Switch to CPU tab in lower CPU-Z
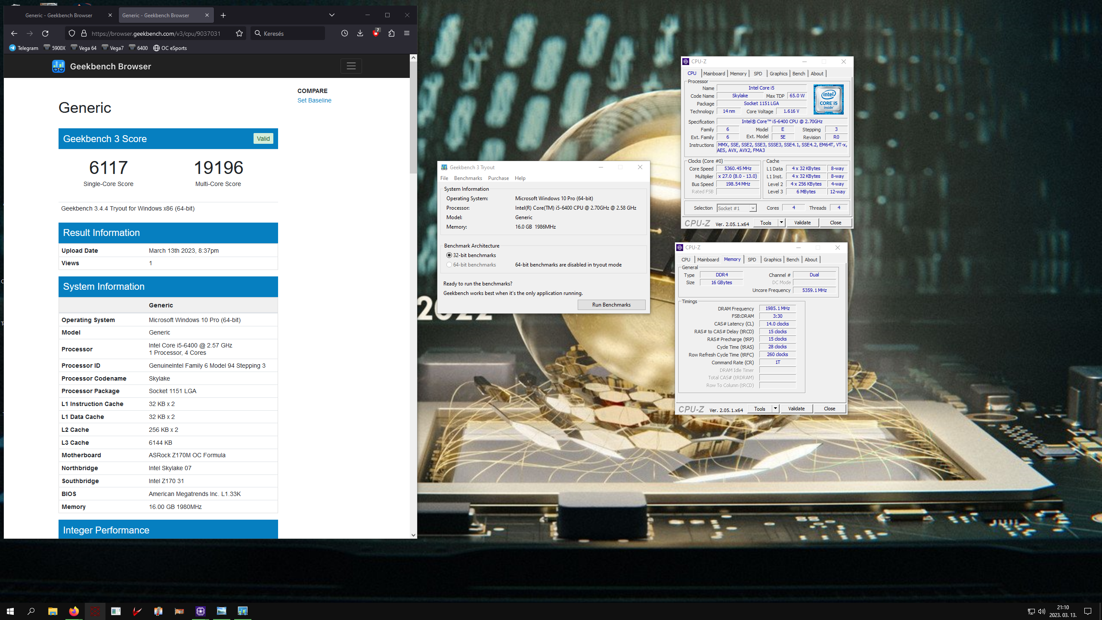Image resolution: width=1102 pixels, height=620 pixels. point(686,260)
